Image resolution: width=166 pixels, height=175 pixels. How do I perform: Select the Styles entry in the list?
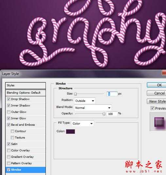point(26,86)
